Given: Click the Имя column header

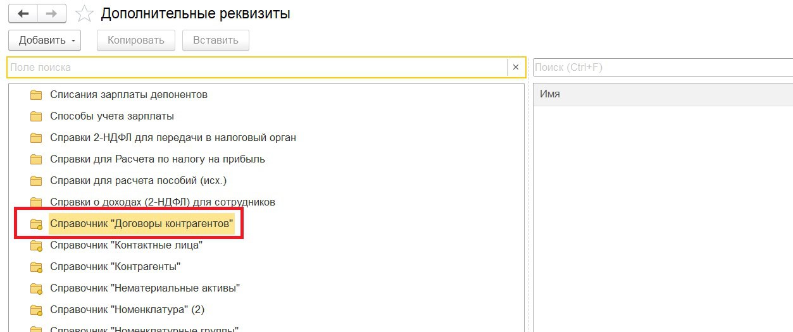Looking at the screenshot, I should coord(661,94).
